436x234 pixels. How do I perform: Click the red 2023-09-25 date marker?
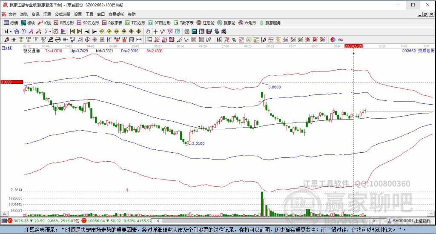[x=354, y=46]
